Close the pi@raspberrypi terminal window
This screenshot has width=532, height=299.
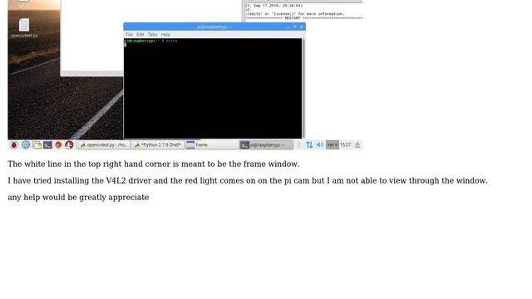[301, 27]
